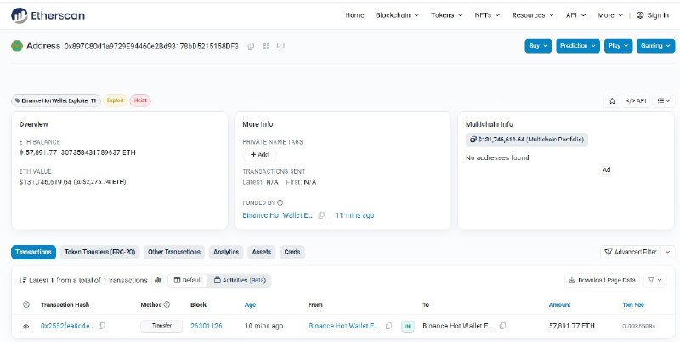Expand the API navigation menu
Screen dimensions: 680x342
click(x=576, y=15)
